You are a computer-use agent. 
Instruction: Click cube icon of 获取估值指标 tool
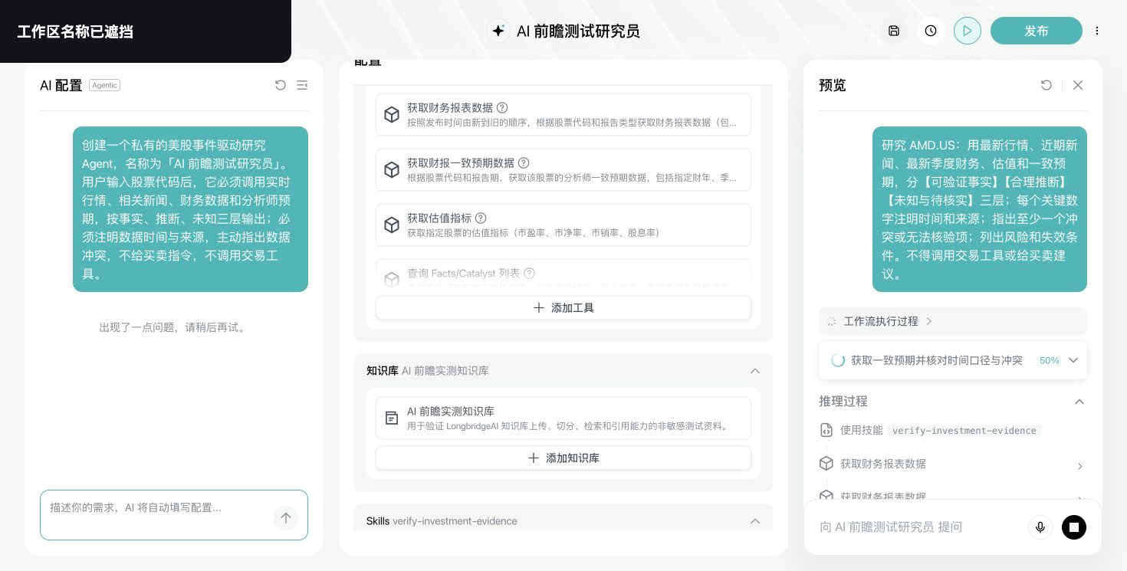[392, 225]
